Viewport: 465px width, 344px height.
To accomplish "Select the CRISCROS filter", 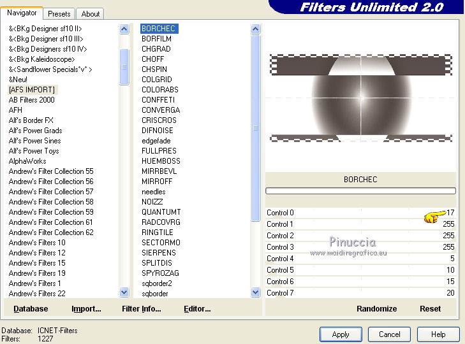I will coord(159,120).
